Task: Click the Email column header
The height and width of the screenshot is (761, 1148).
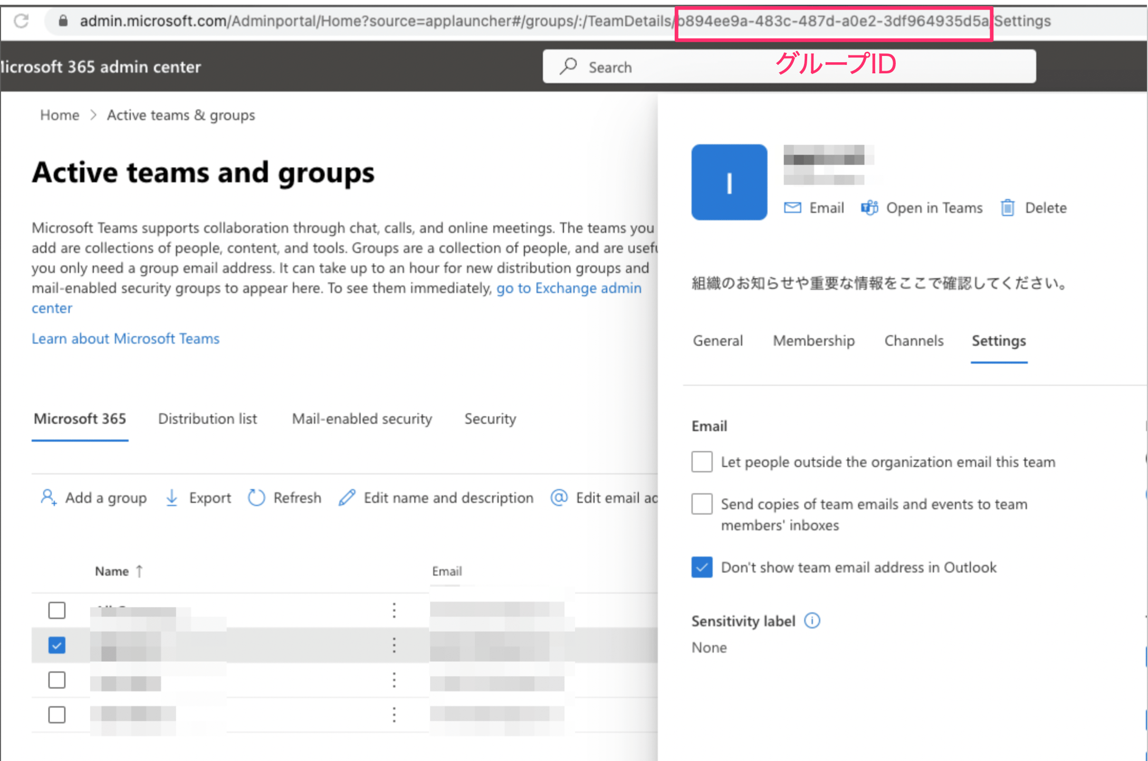Action: pyautogui.click(x=447, y=571)
